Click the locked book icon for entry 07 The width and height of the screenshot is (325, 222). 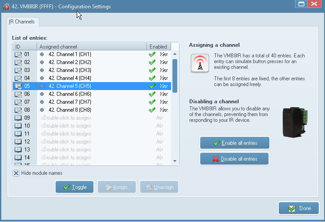click(x=18, y=102)
